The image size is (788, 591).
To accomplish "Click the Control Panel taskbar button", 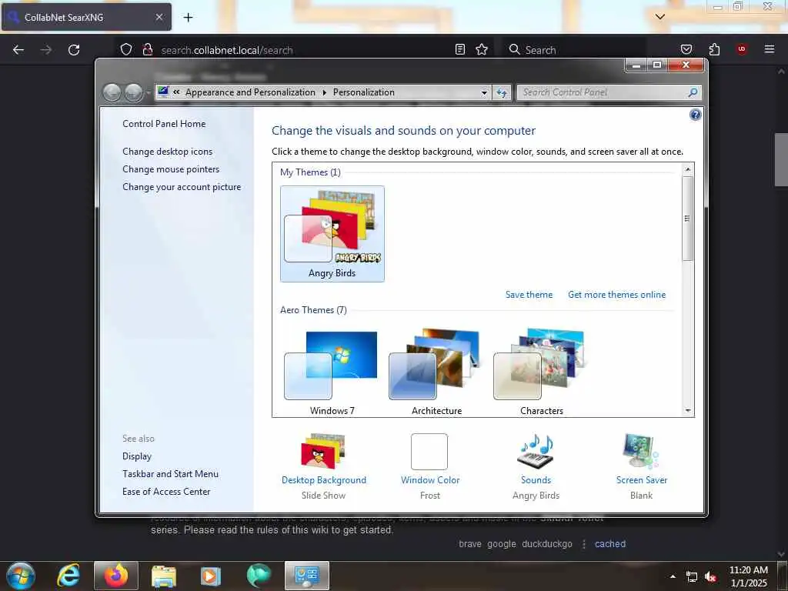I will pos(307,576).
